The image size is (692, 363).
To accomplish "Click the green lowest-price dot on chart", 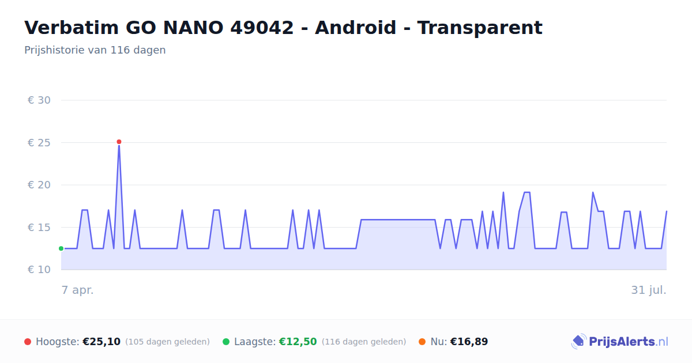I will [x=61, y=248].
